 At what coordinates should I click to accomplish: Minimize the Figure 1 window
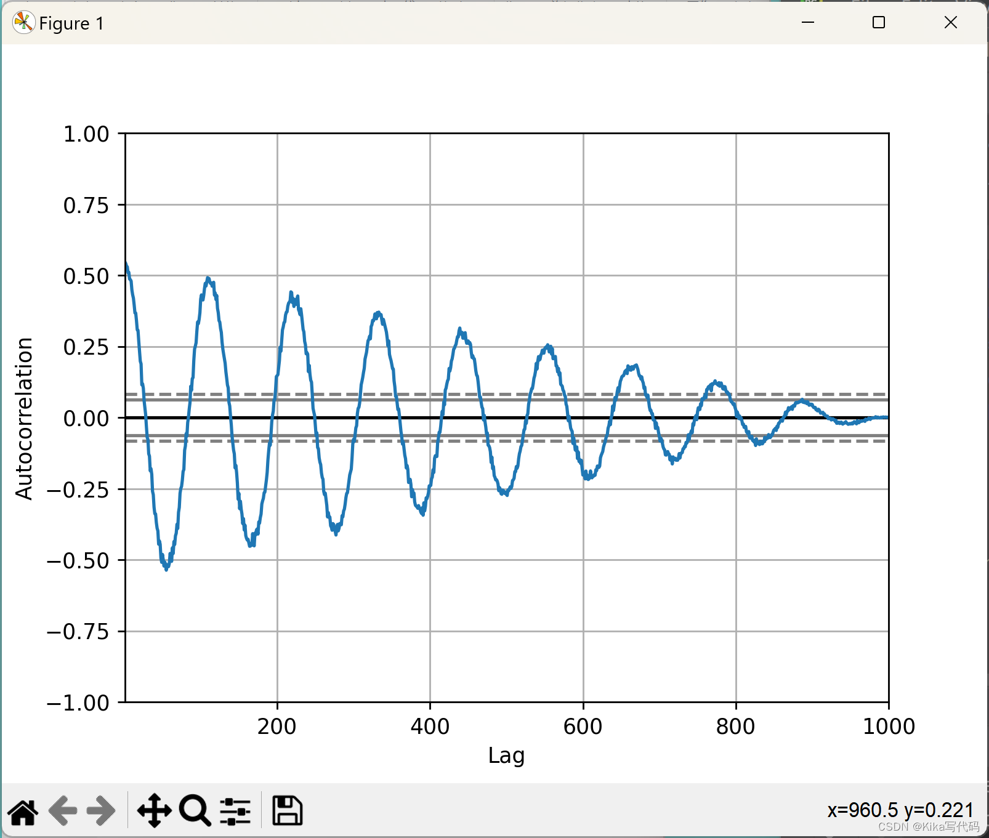tap(808, 22)
